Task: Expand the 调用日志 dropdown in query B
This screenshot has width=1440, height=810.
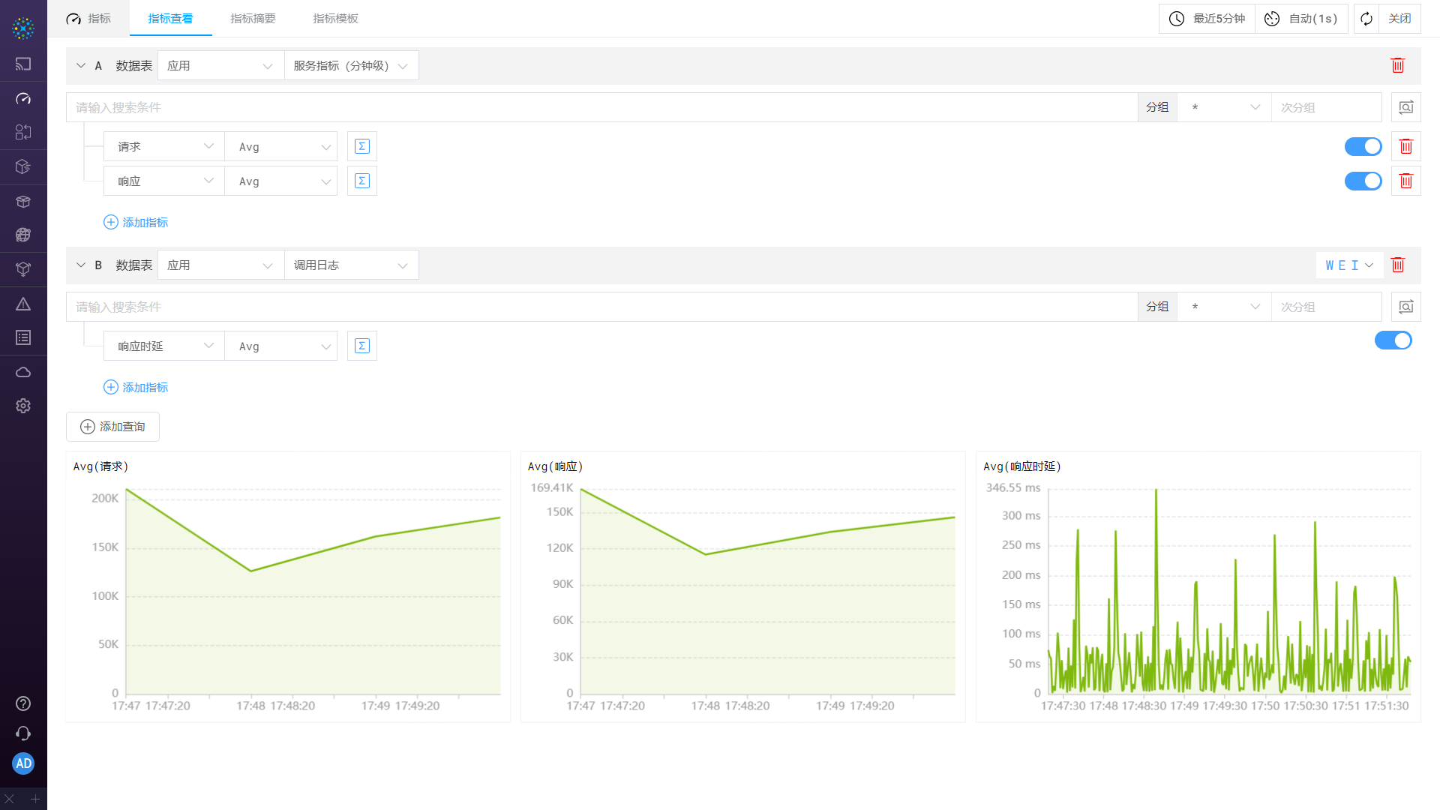Action: pyautogui.click(x=351, y=265)
